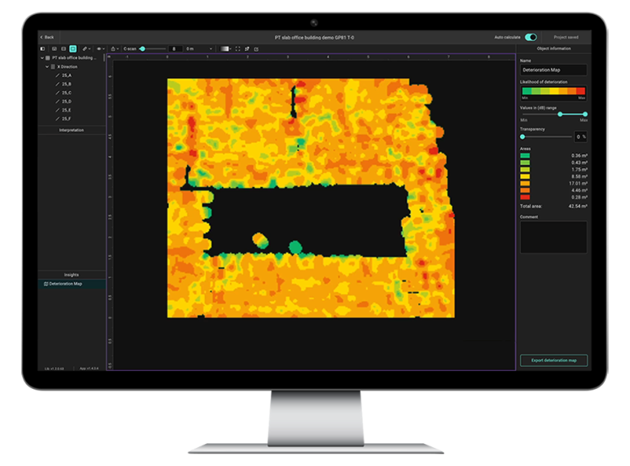The image size is (630, 466).
Task: Open the ruler measurement tool dropdown
Action: coord(86,48)
